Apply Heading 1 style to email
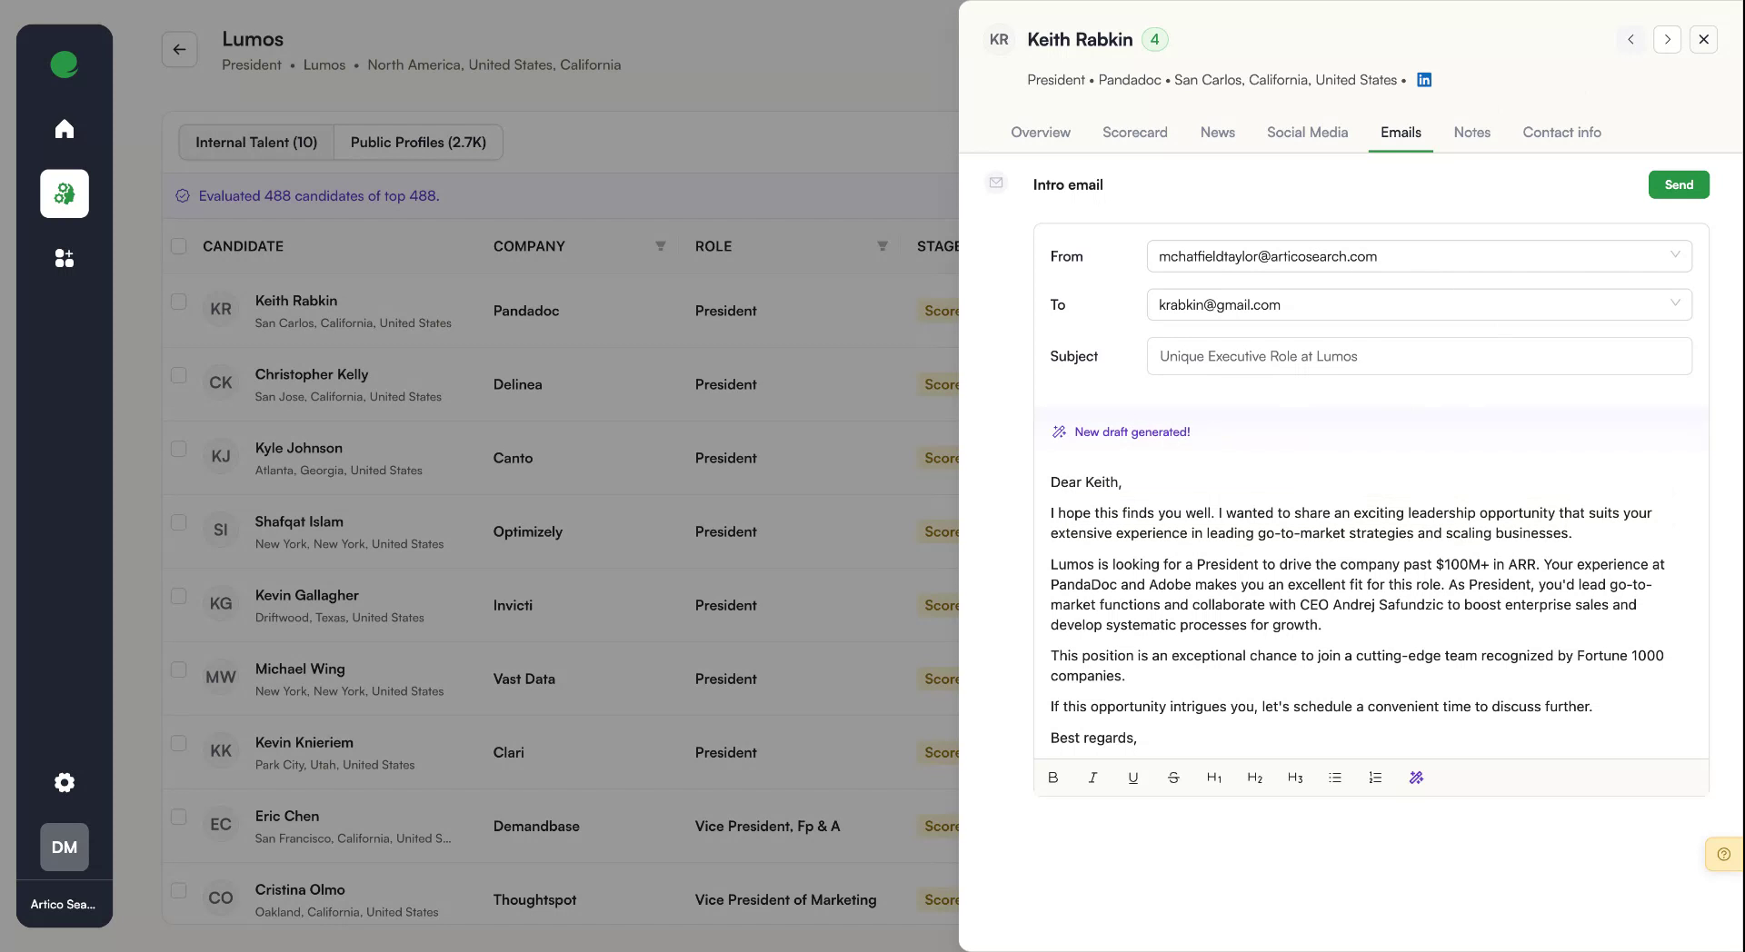The width and height of the screenshot is (1745, 952). click(x=1213, y=778)
